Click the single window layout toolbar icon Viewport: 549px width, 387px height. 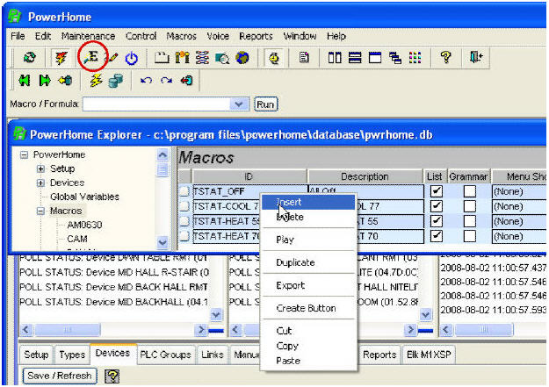click(375, 57)
